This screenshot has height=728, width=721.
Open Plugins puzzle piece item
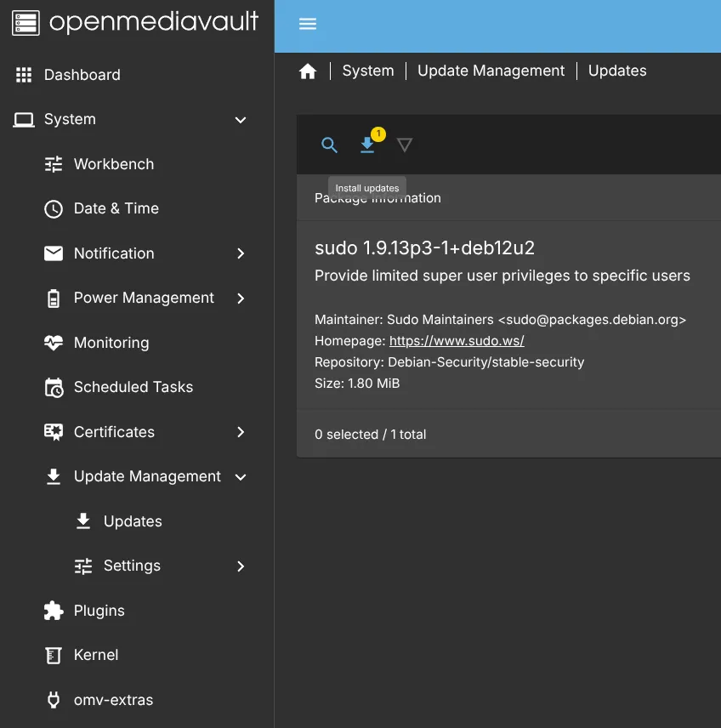pyautogui.click(x=54, y=611)
